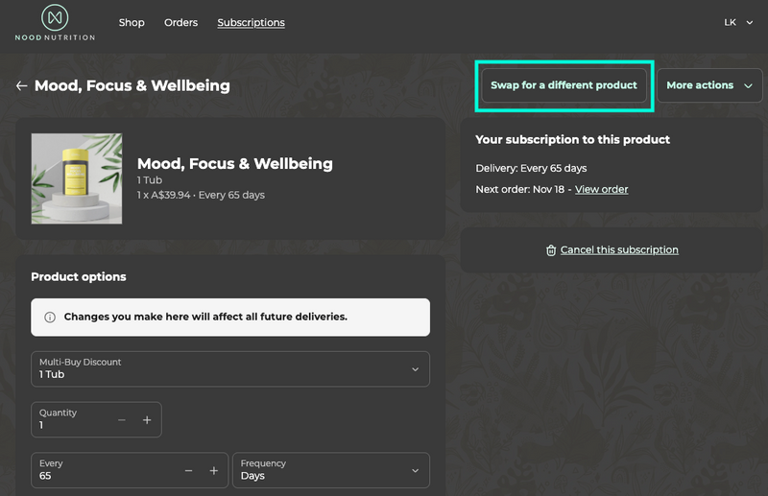Open the LK account menu
The height and width of the screenshot is (496, 768).
(737, 22)
